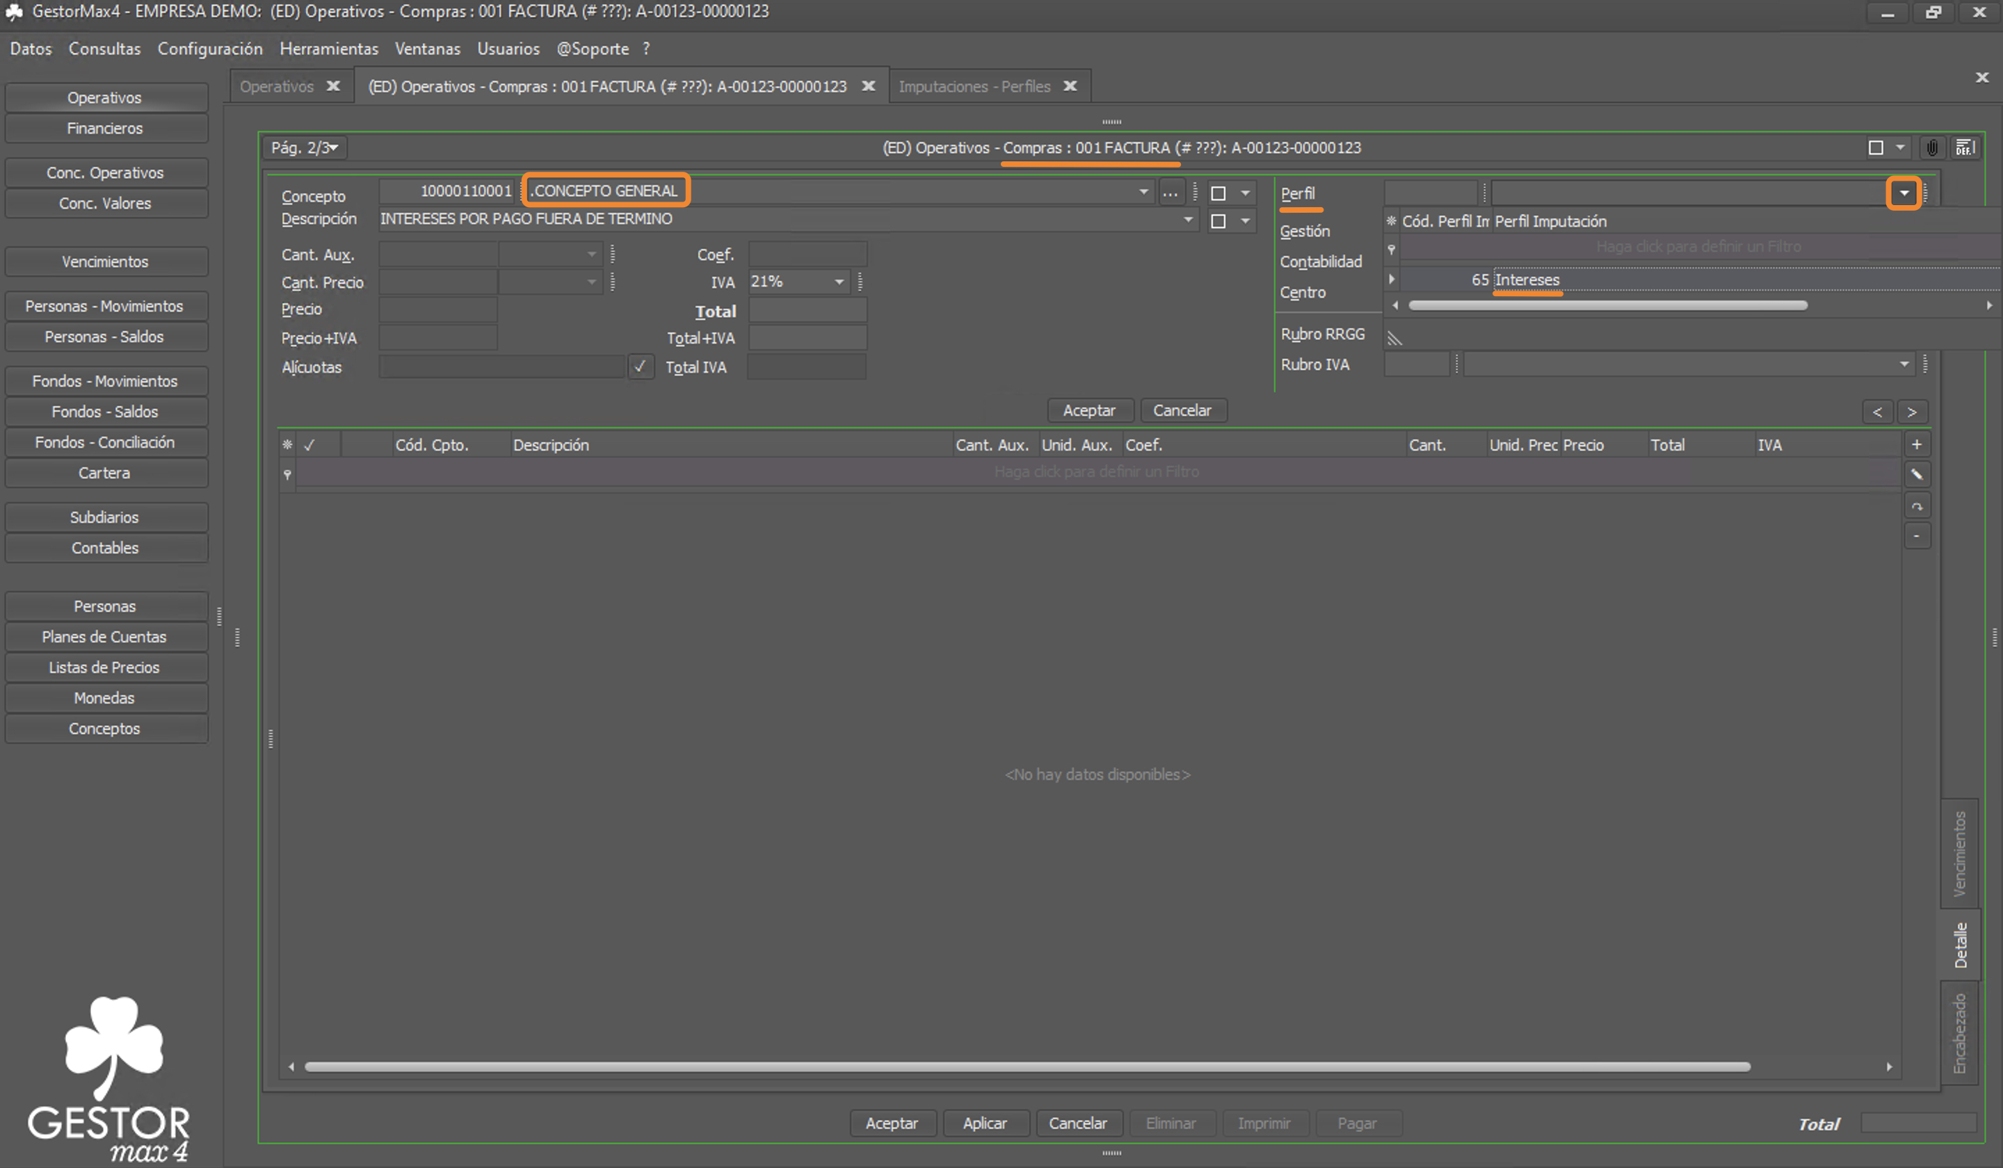Viewport: 2003px width, 1168px height.
Task: Open the Pág. 2/3 page selector
Action: 305,148
